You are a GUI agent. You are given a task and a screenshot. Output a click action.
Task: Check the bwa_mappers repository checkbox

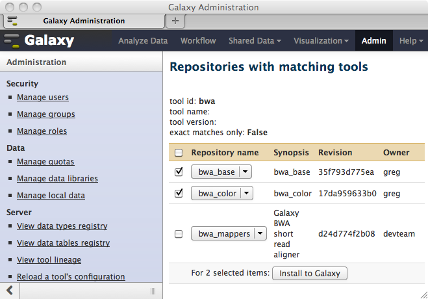click(x=179, y=234)
